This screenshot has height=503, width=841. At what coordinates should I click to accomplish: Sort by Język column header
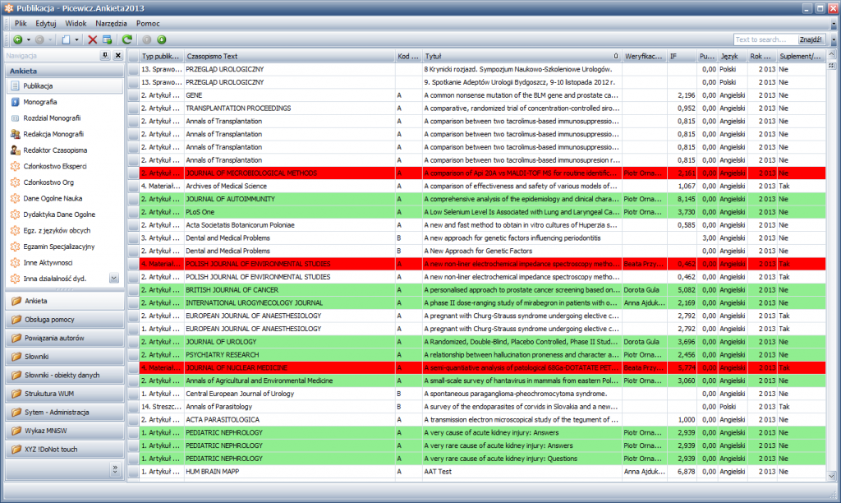tap(732, 57)
